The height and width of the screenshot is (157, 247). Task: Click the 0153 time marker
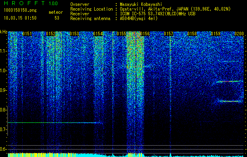tap(74, 34)
